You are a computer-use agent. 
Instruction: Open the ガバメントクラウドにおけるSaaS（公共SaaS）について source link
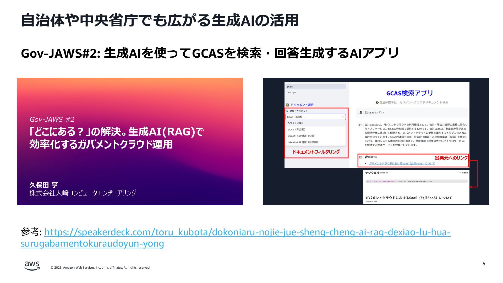tap(402, 164)
